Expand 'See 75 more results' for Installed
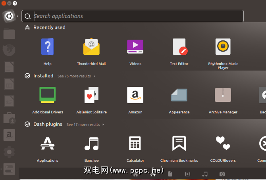 click(76, 76)
